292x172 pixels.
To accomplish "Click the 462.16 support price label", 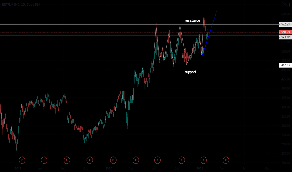I will pos(285,65).
